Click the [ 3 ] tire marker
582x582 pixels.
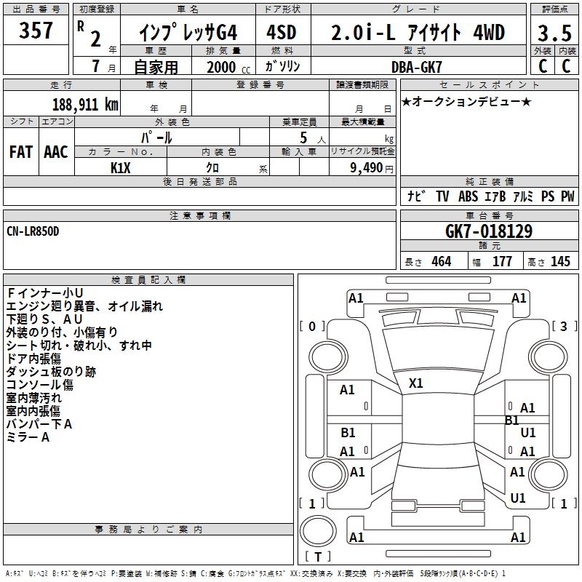(x=565, y=326)
